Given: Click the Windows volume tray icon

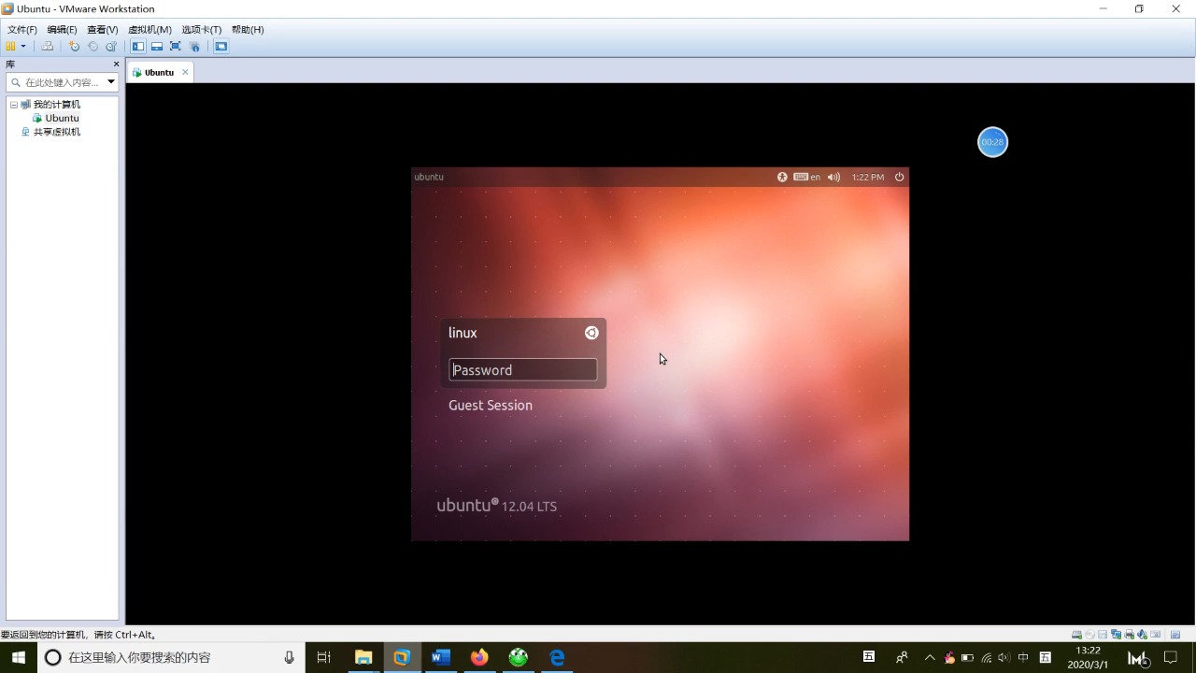Looking at the screenshot, I should click(1004, 658).
